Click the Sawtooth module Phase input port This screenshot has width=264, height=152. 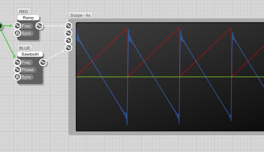17,70
